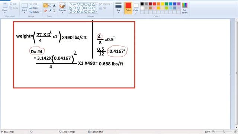
Task: Choose the Hexagon shape
Action: coord(82,8)
